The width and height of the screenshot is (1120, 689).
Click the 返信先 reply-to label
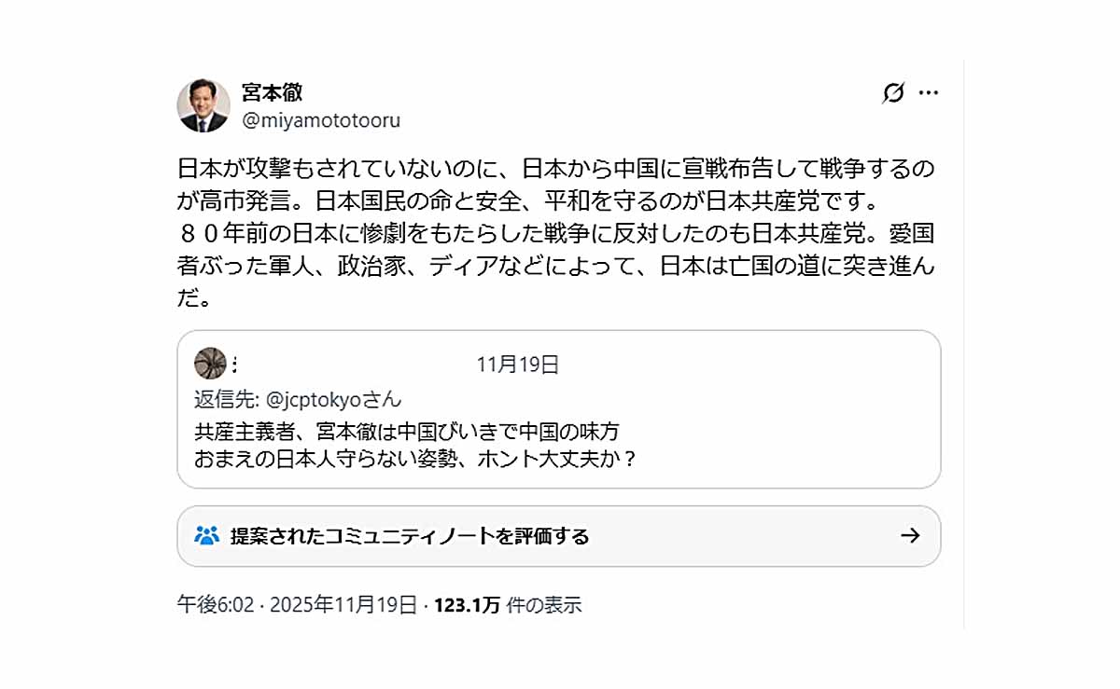click(x=227, y=399)
